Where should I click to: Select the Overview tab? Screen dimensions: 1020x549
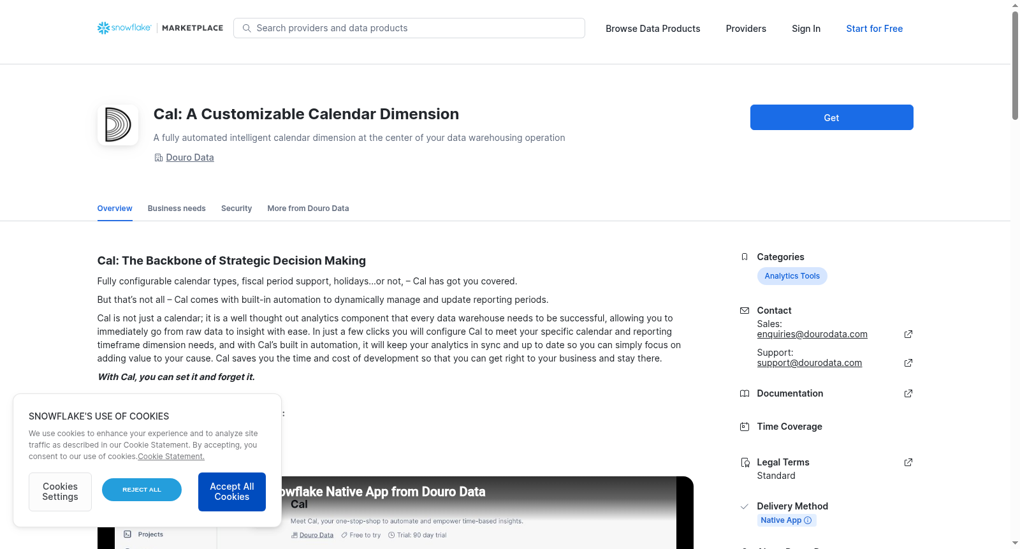click(115, 209)
